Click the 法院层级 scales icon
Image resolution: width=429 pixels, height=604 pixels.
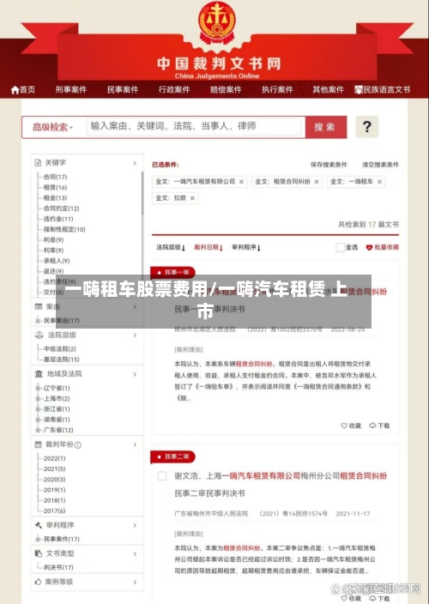point(39,335)
